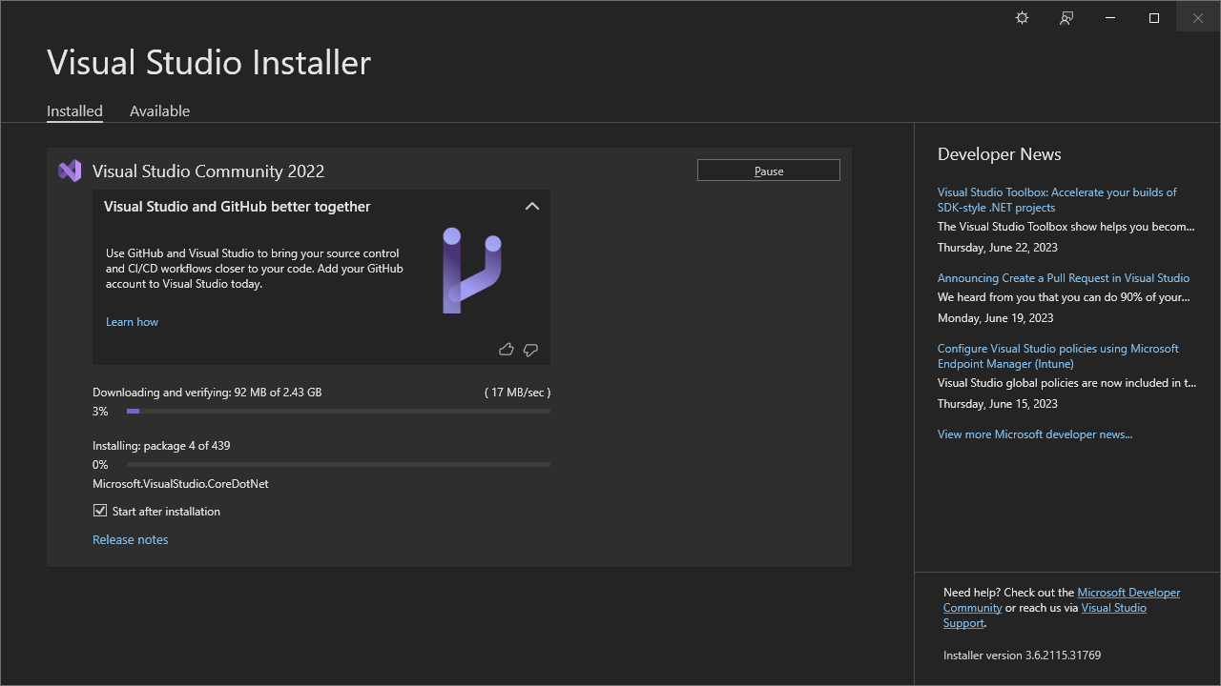Click the Thursday, June 22, 2023 date
The width and height of the screenshot is (1221, 686).
(998, 248)
